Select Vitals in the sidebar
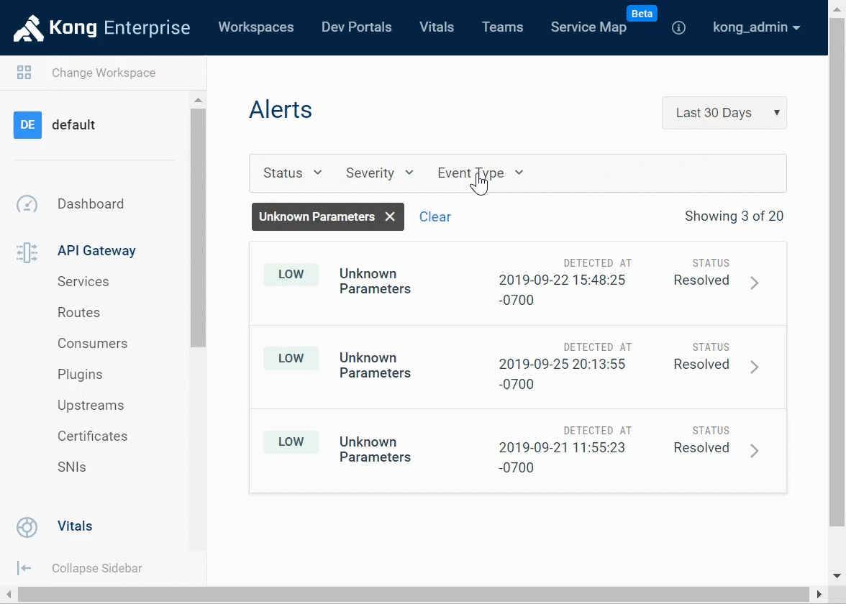This screenshot has height=604, width=846. pyautogui.click(x=75, y=526)
